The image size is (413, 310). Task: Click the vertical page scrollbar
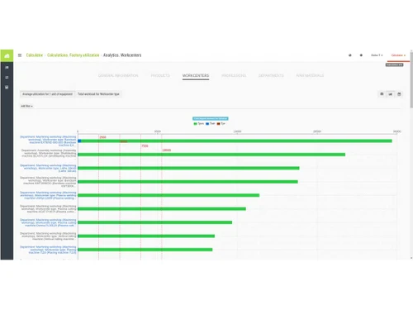(x=411, y=80)
